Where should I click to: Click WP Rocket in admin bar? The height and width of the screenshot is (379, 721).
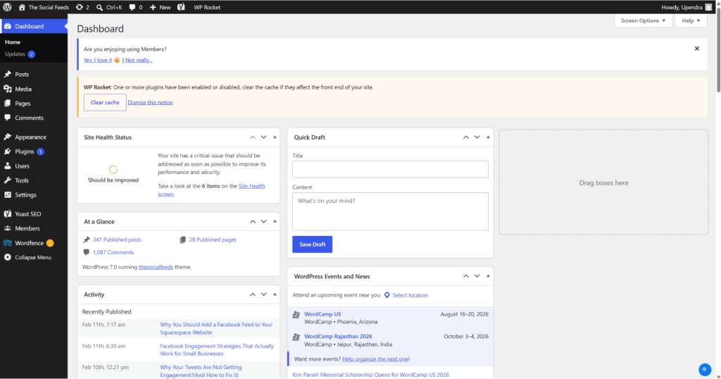207,7
